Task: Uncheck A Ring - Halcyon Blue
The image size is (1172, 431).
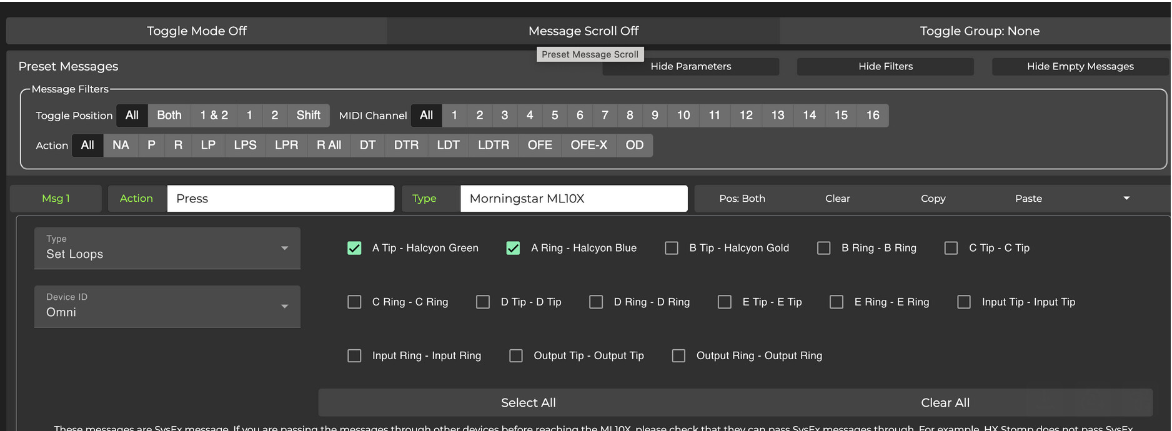Action: [x=513, y=248]
